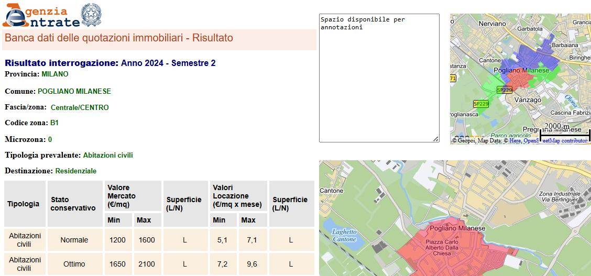This screenshot has height=276, width=591.
Task: Click the Banca dati quotazioni immobiliari heading
Action: [x=119, y=38]
